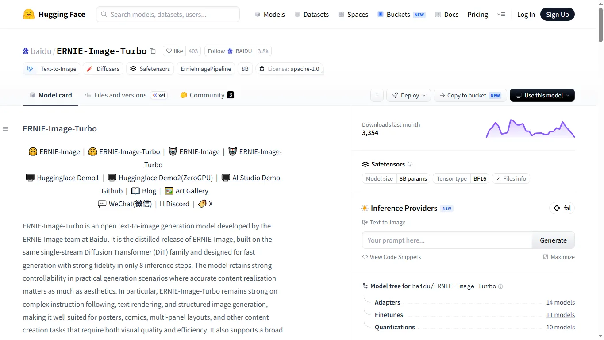Click the Generate button
Viewport: 604px width, 340px height.
tap(553, 240)
